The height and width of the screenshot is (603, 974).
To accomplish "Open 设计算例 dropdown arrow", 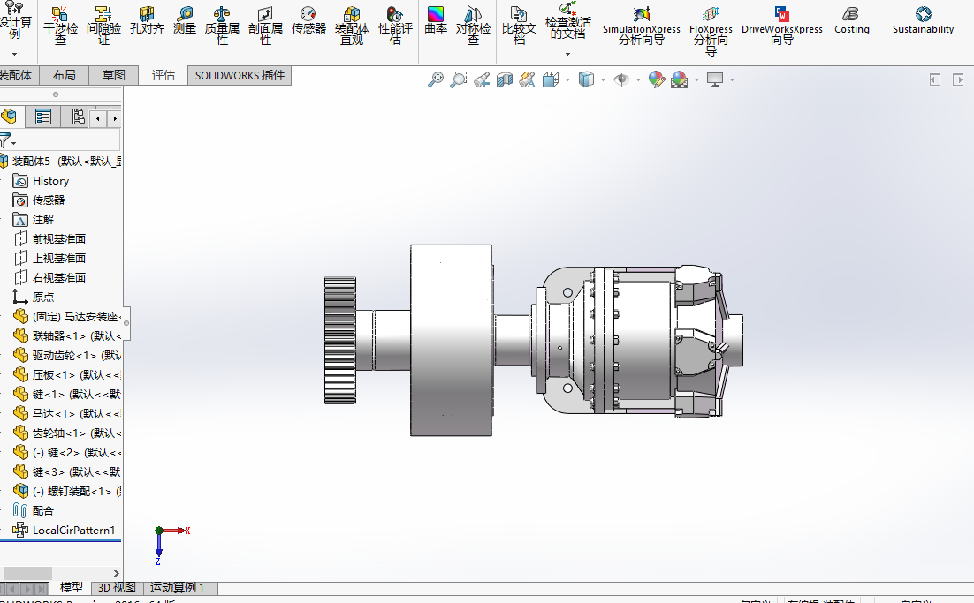I will [14, 54].
